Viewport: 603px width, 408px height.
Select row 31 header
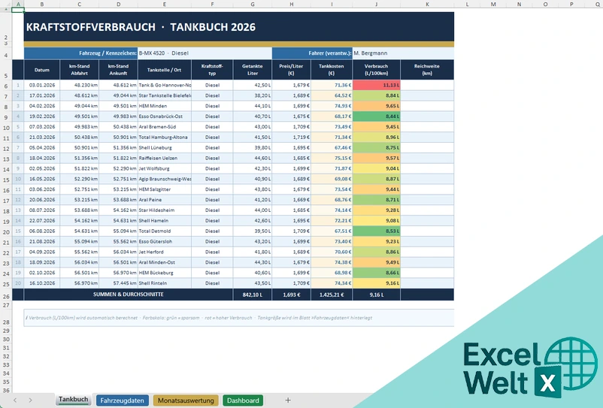click(6, 348)
